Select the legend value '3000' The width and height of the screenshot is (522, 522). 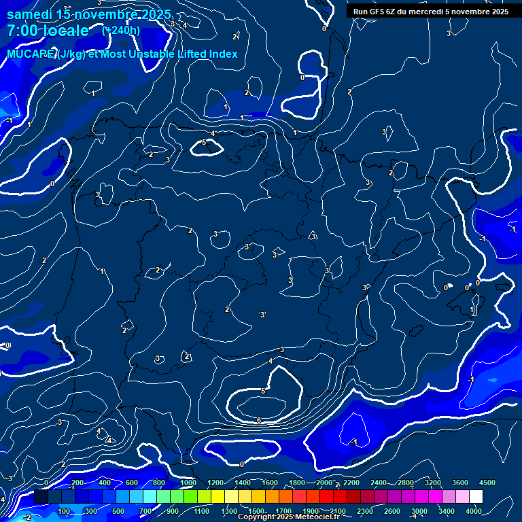(x=419, y=511)
